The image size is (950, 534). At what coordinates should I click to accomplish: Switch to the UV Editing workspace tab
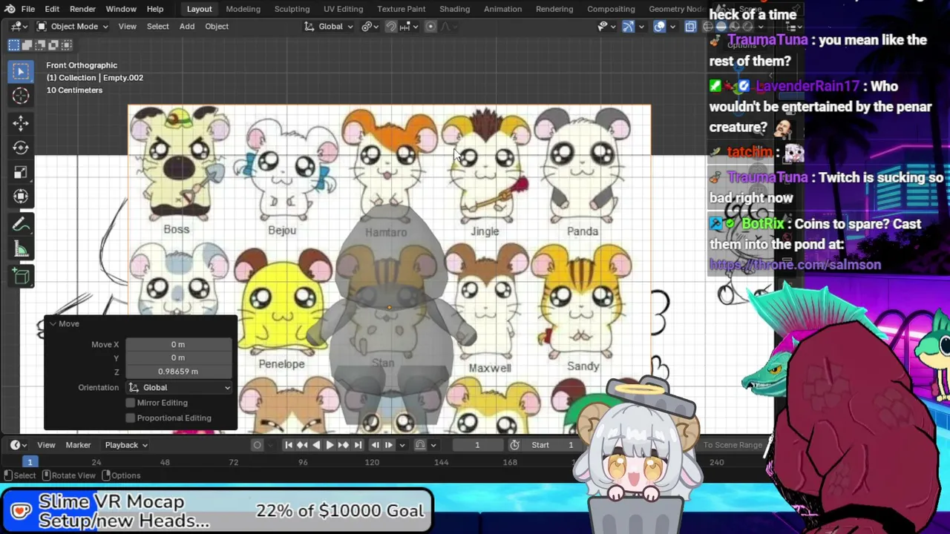pos(343,9)
